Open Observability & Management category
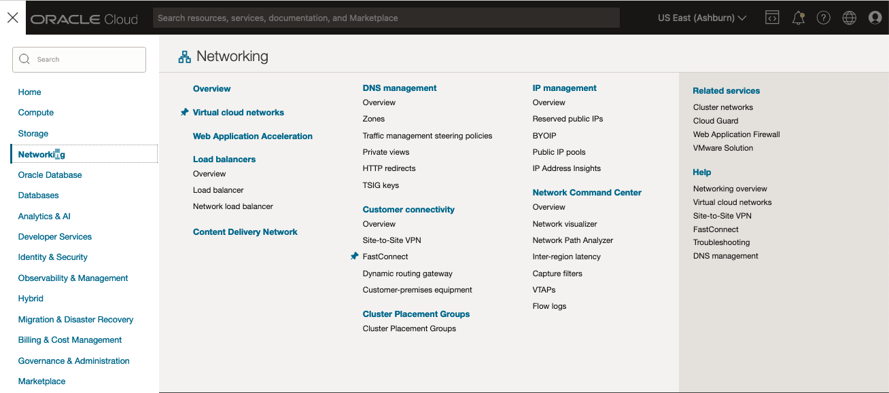 (73, 278)
